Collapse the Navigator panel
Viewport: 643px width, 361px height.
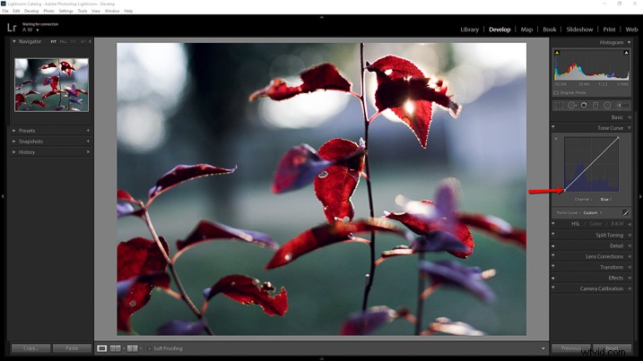(14, 41)
